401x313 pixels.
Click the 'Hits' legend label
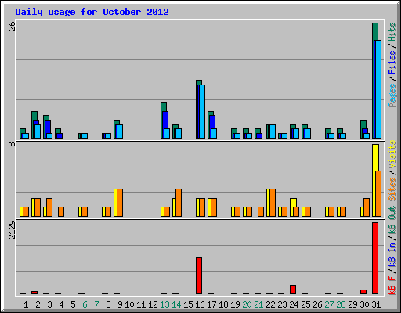pyautogui.click(x=392, y=32)
